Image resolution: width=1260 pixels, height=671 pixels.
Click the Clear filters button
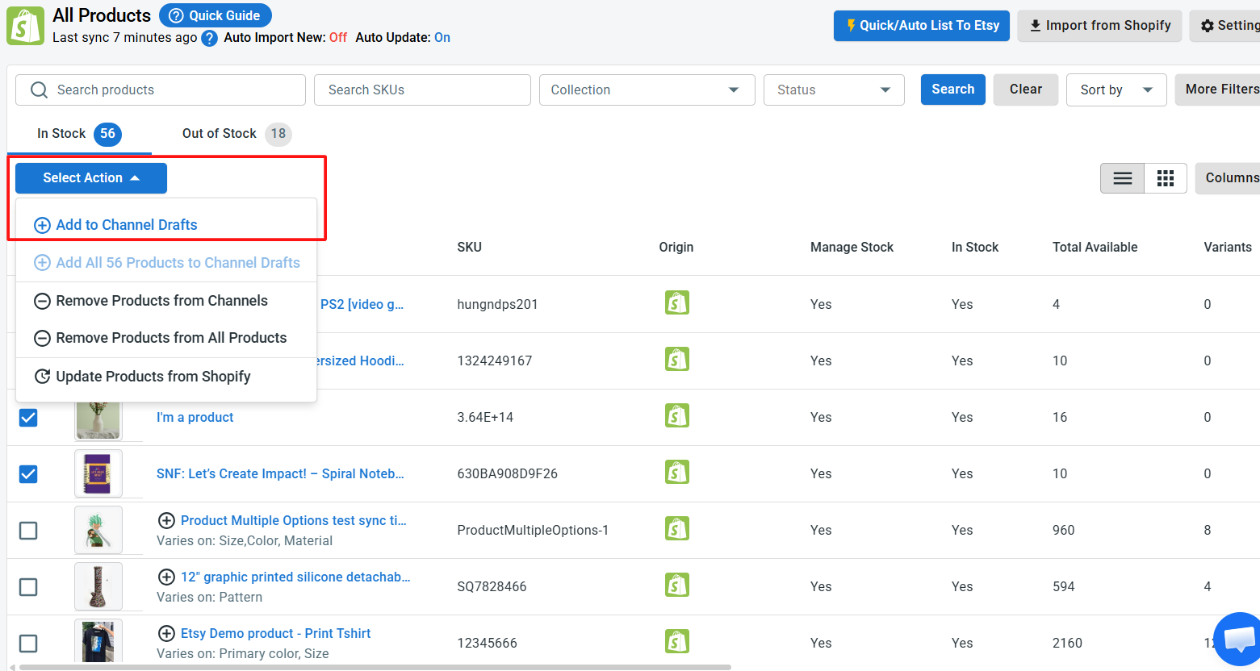(x=1025, y=90)
